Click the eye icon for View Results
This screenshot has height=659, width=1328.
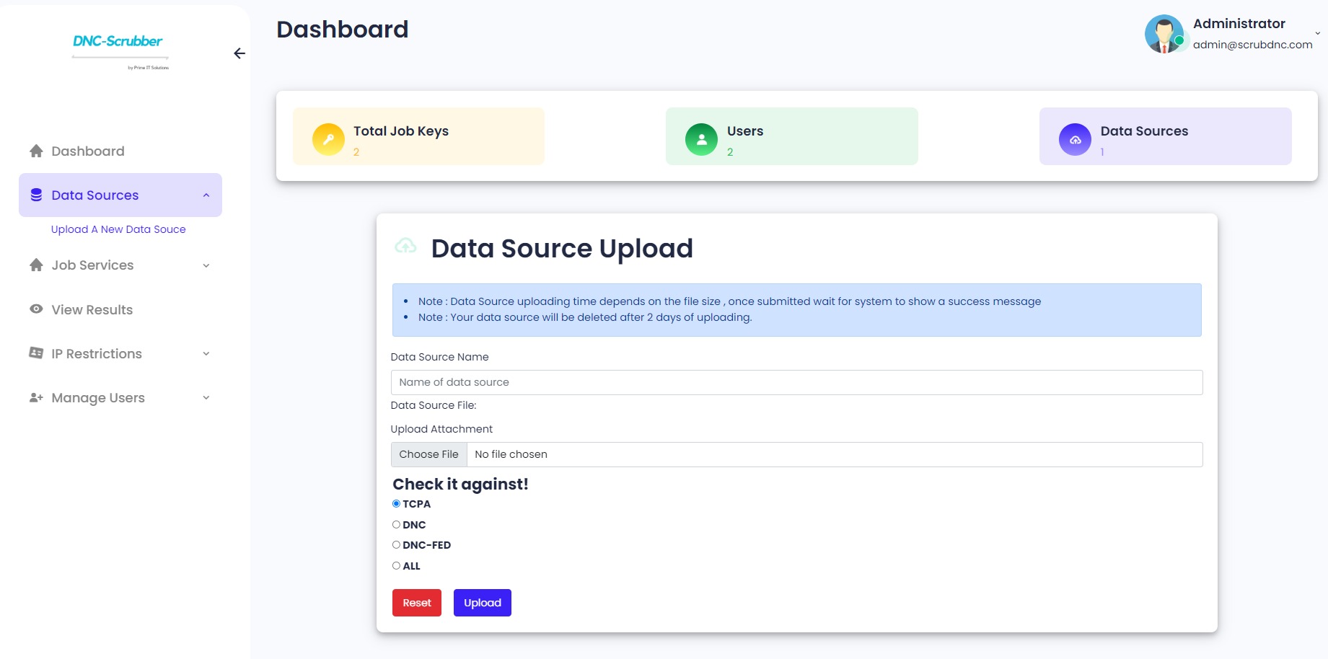point(36,309)
